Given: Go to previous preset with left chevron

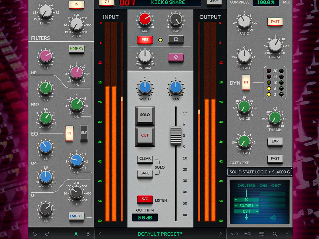Looking at the screenshot, I should tap(100, 234).
